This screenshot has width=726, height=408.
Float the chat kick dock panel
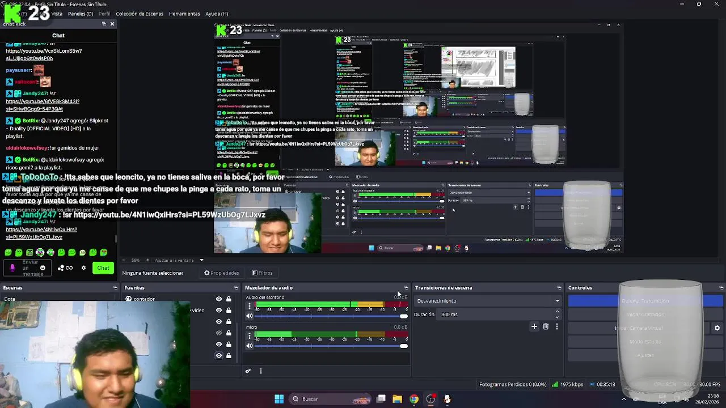click(104, 24)
